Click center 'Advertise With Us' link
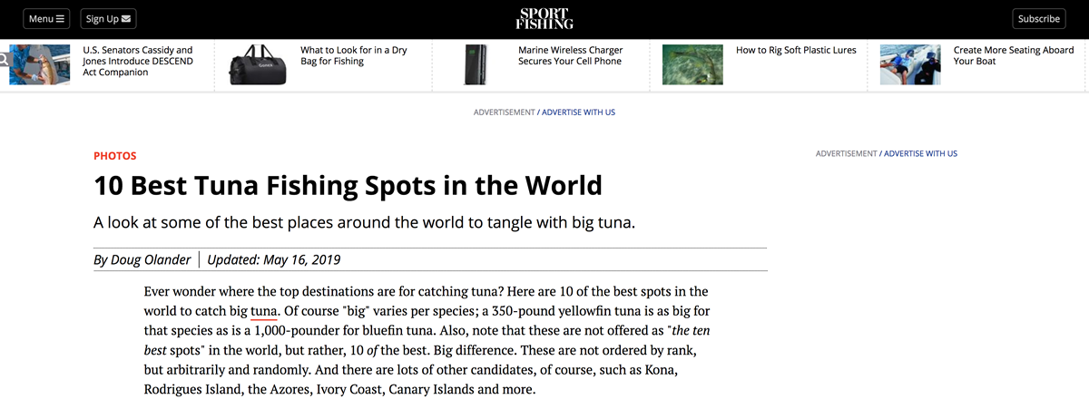Image resolution: width=1089 pixels, height=409 pixels. tap(578, 112)
